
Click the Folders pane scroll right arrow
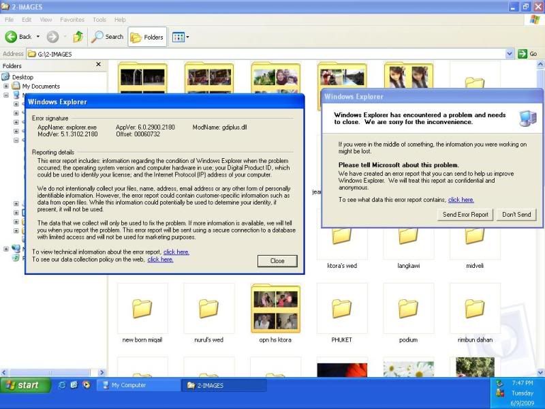click(x=102, y=372)
